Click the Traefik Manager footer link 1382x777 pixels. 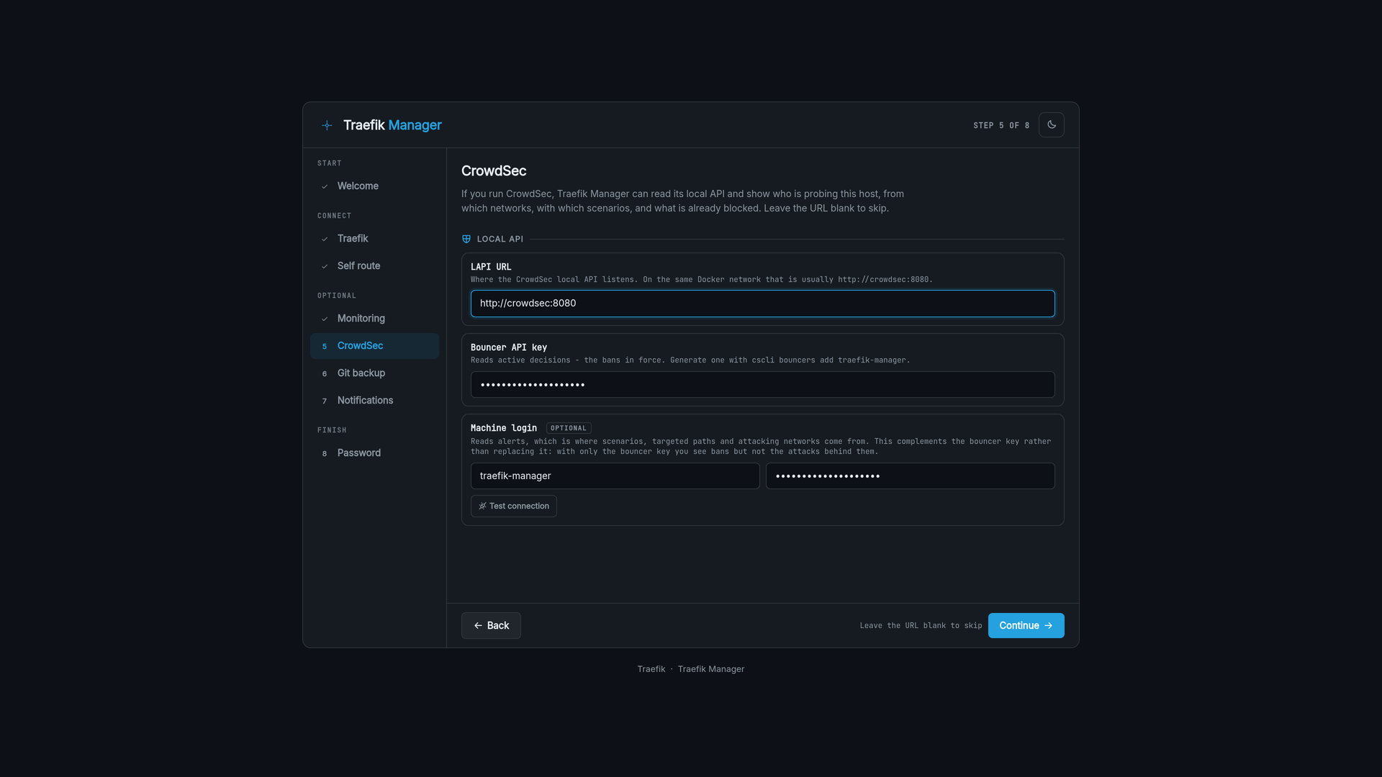coord(710,669)
